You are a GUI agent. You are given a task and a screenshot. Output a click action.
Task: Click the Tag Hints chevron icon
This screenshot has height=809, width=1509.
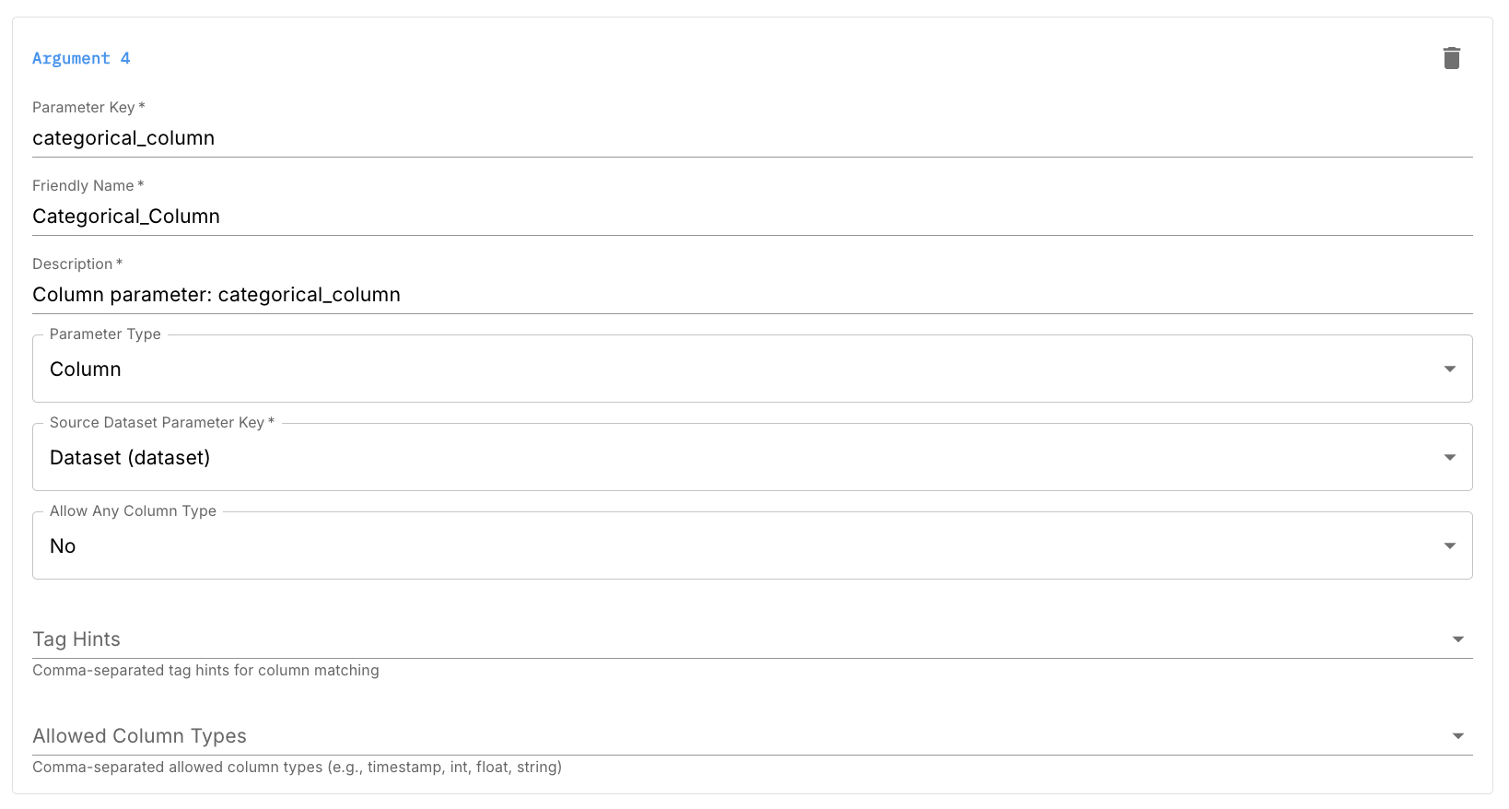point(1457,638)
